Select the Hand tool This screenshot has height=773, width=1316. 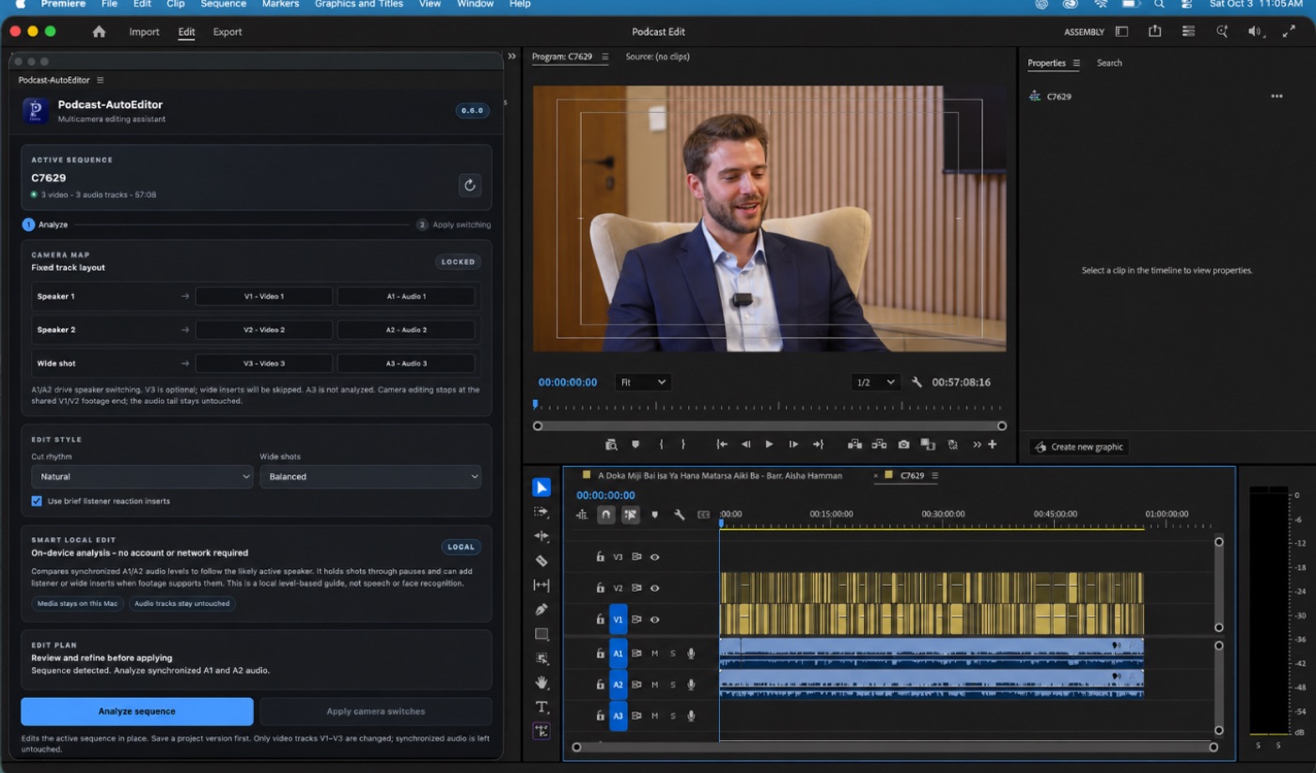coord(541,683)
